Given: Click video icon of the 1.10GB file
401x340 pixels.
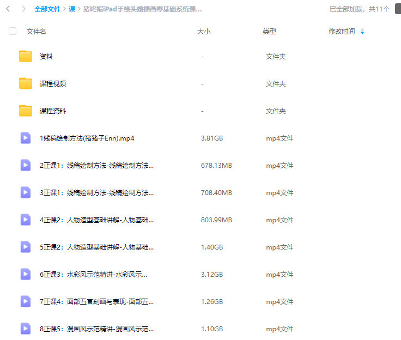Looking at the screenshot, I should [x=26, y=329].
